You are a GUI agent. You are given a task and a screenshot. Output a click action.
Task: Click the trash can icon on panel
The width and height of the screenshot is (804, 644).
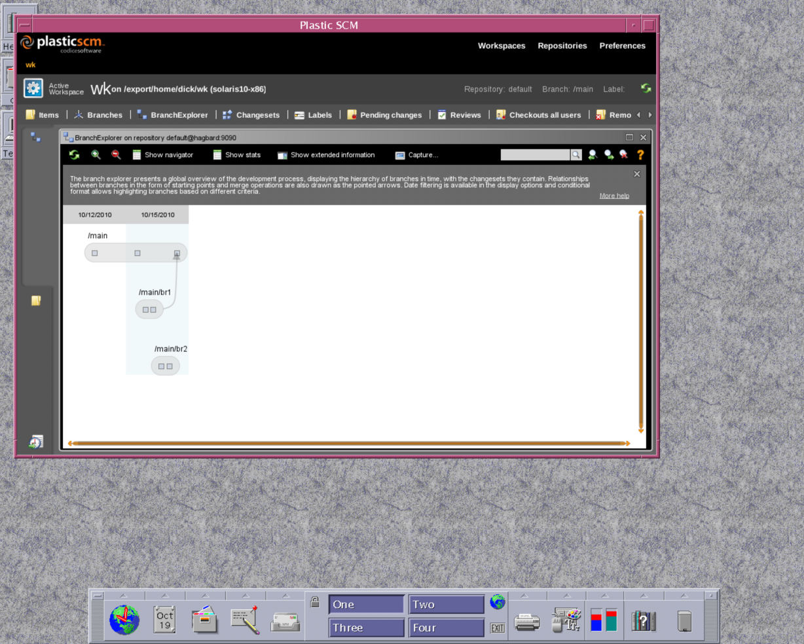pos(684,620)
